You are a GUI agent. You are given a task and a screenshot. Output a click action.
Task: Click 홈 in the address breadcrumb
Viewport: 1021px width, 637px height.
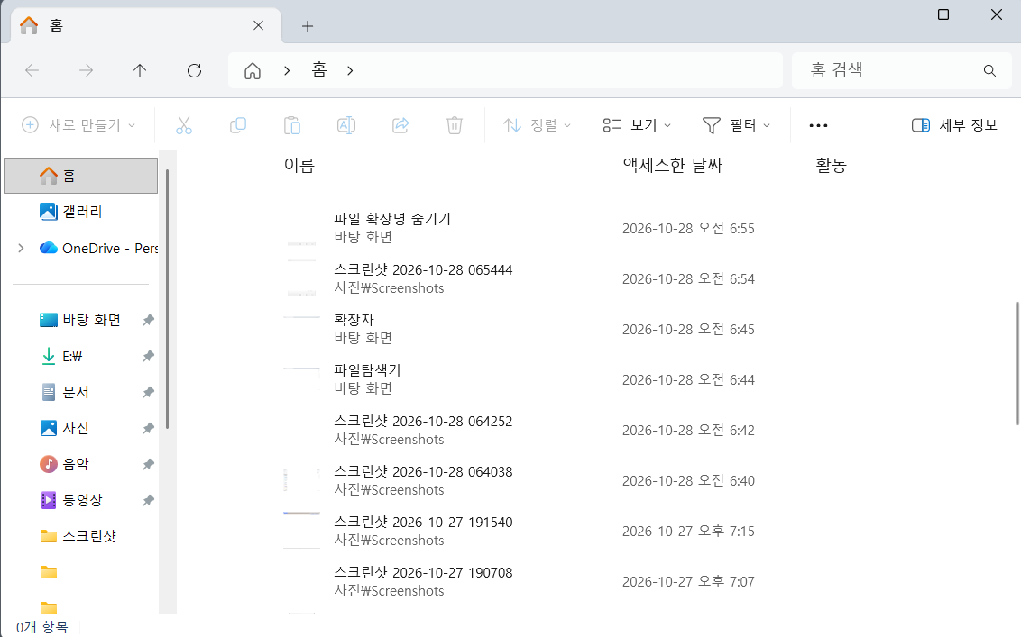click(319, 69)
